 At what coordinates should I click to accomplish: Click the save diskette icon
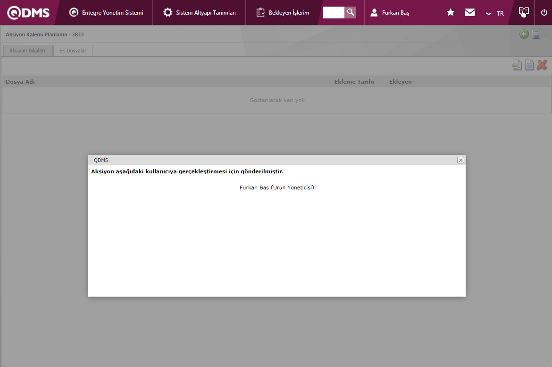click(x=536, y=34)
